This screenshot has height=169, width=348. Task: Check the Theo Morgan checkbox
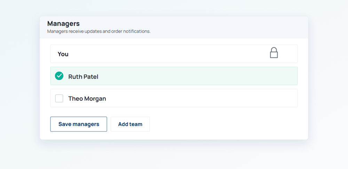59,98
